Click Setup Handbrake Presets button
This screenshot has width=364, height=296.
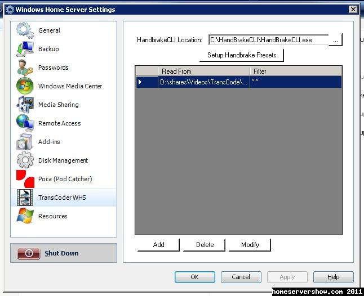242,55
